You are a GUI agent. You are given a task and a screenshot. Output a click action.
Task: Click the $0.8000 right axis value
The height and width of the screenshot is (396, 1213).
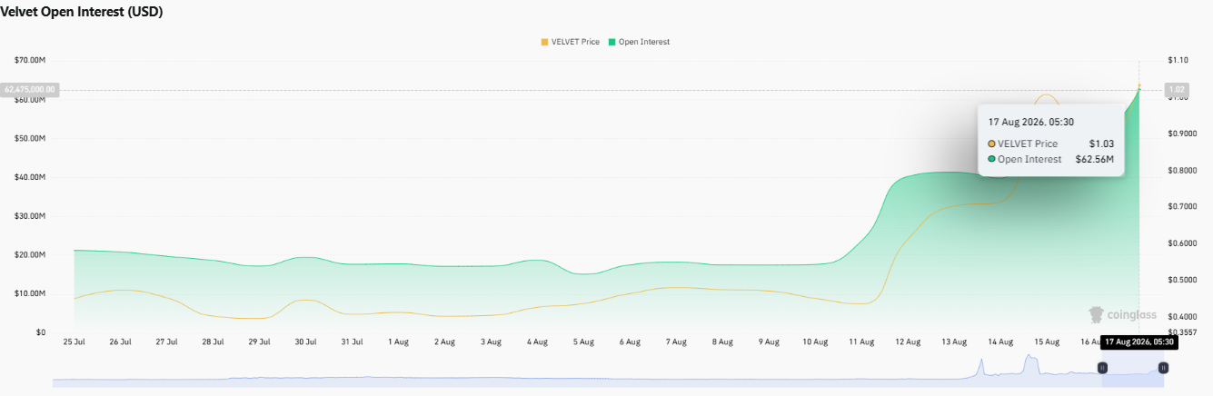click(1182, 170)
